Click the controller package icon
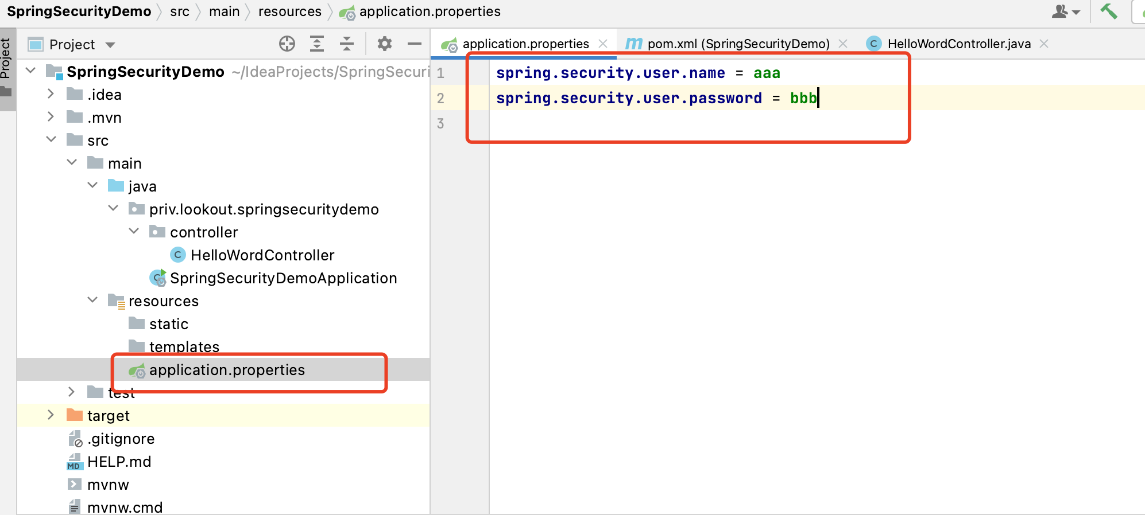The height and width of the screenshot is (515, 1145). tap(157, 231)
